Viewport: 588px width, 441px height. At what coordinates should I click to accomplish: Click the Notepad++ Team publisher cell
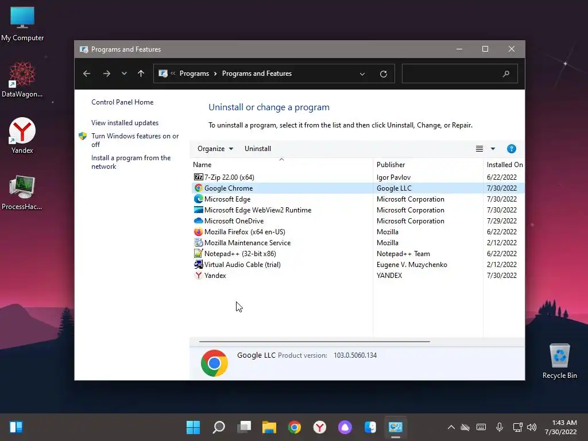[x=403, y=253]
